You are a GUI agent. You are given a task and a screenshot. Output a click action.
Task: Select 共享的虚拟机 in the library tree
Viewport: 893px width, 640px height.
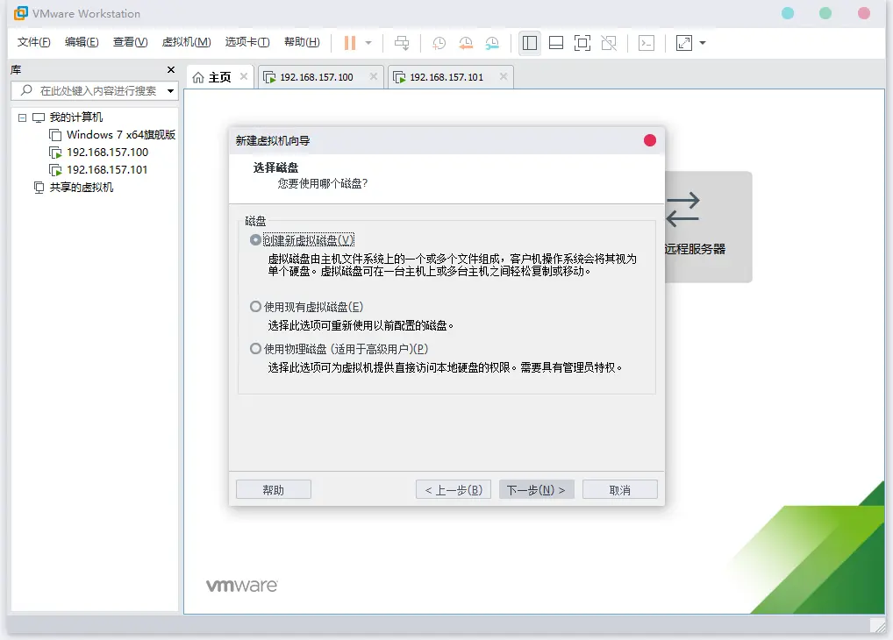click(x=82, y=188)
